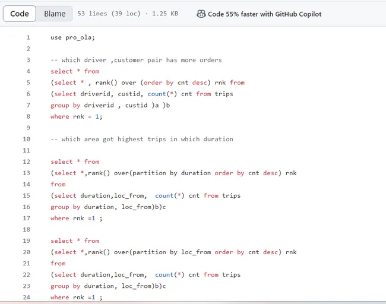386x304 pixels.
Task: Click line number 17 in the gutter
Action: click(26, 218)
